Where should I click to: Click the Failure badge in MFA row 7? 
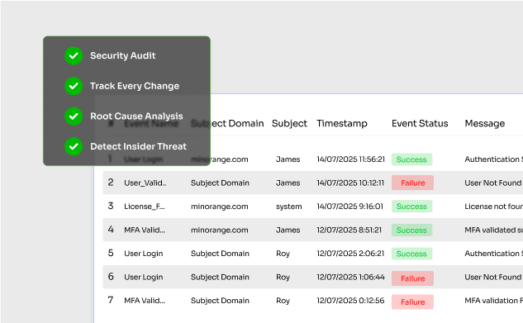pyautogui.click(x=412, y=302)
